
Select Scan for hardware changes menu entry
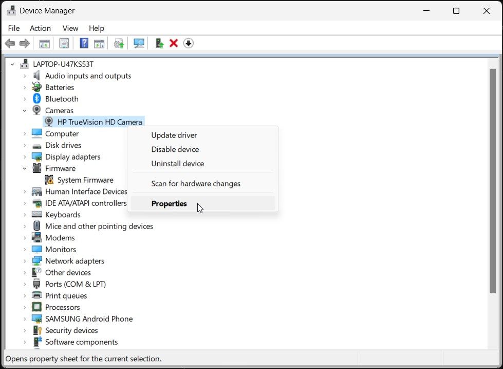(x=203, y=184)
